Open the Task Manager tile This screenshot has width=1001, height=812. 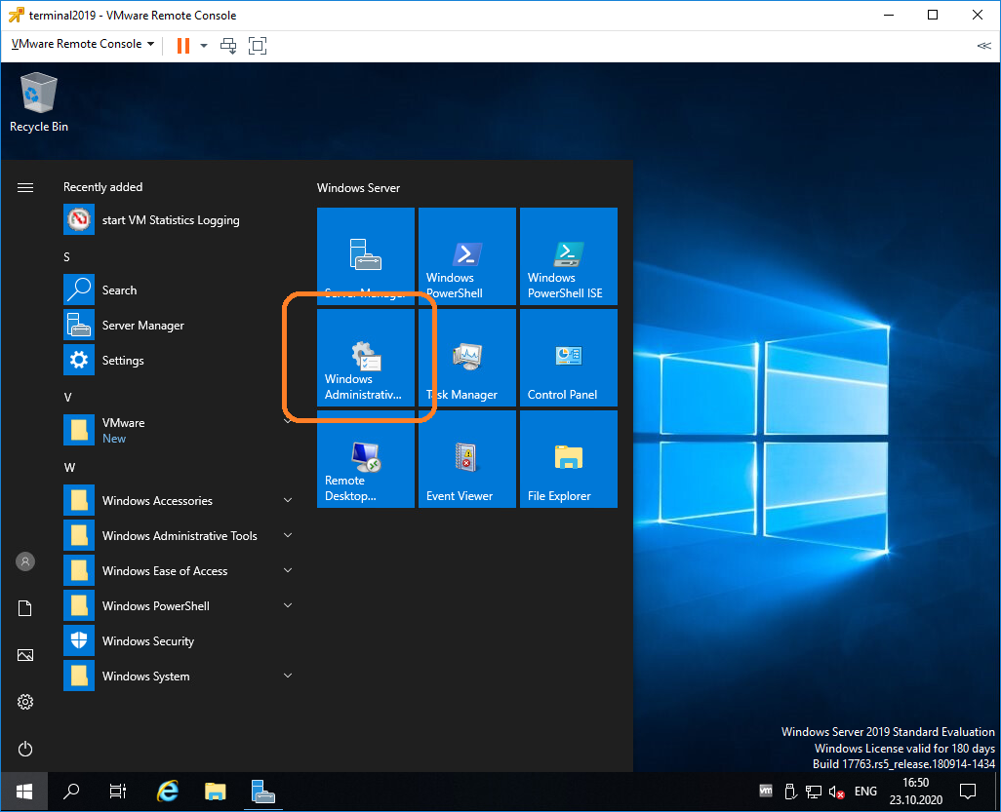pyautogui.click(x=467, y=358)
